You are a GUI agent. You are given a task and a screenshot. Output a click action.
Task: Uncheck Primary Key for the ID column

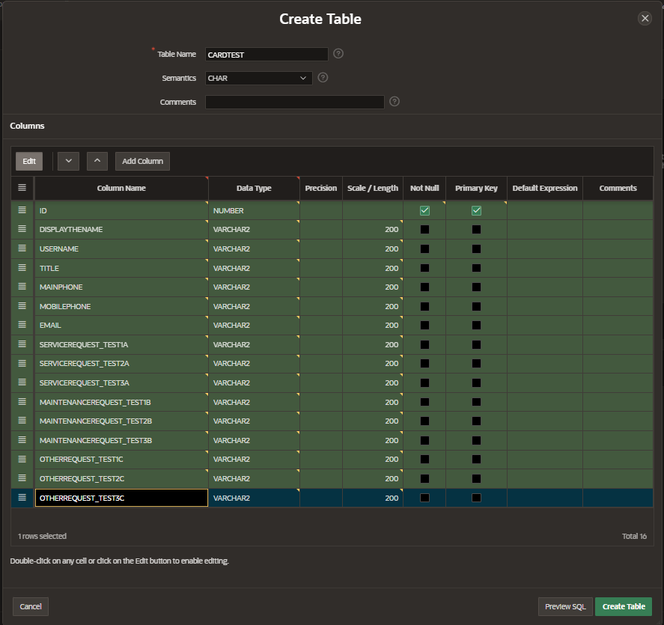[x=476, y=210]
